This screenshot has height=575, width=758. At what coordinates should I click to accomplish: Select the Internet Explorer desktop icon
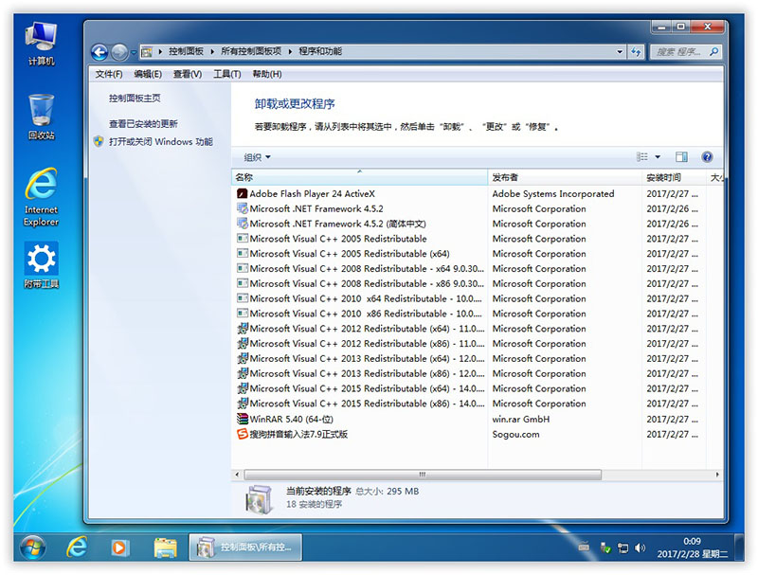point(41,197)
